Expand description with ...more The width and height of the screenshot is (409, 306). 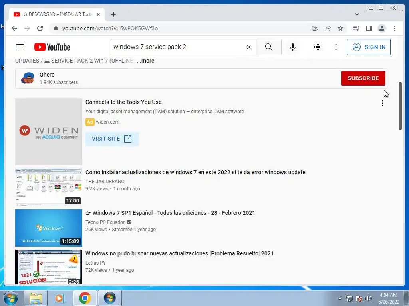coord(145,61)
